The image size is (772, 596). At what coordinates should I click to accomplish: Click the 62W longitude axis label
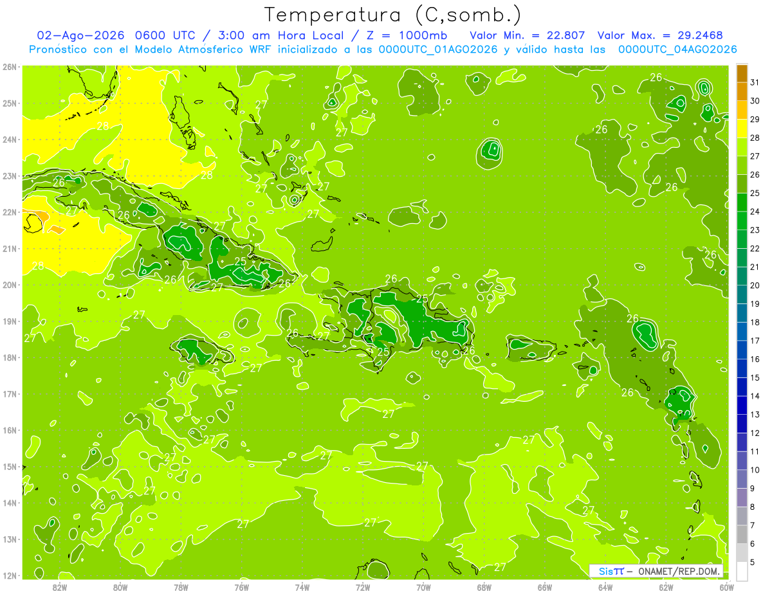[x=666, y=587]
